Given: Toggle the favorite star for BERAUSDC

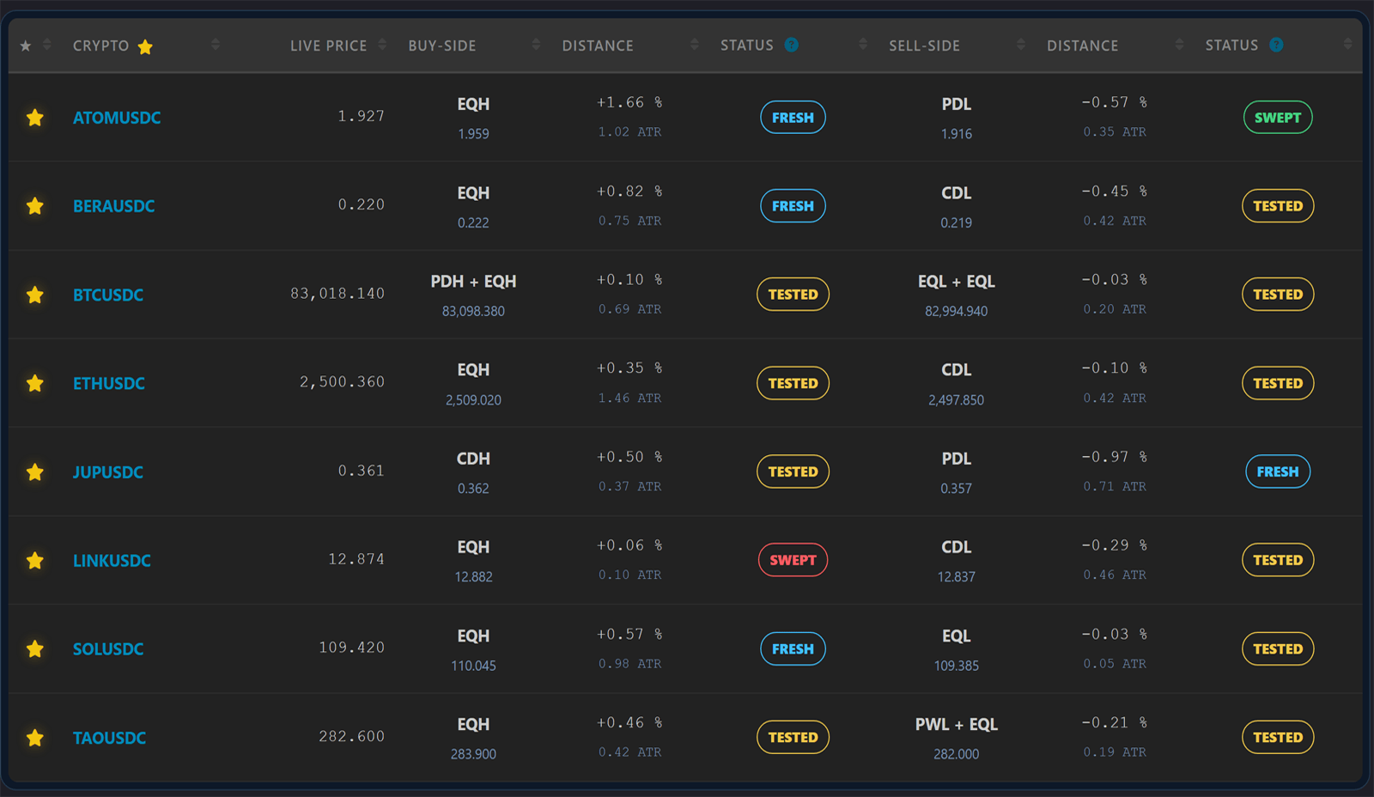Looking at the screenshot, I should tap(35, 206).
